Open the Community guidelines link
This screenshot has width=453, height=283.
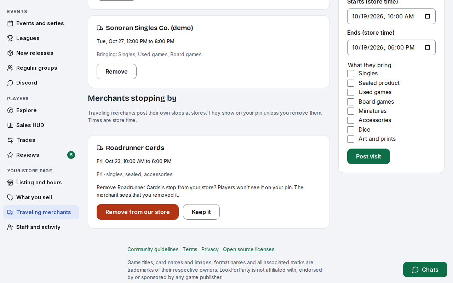tap(153, 249)
